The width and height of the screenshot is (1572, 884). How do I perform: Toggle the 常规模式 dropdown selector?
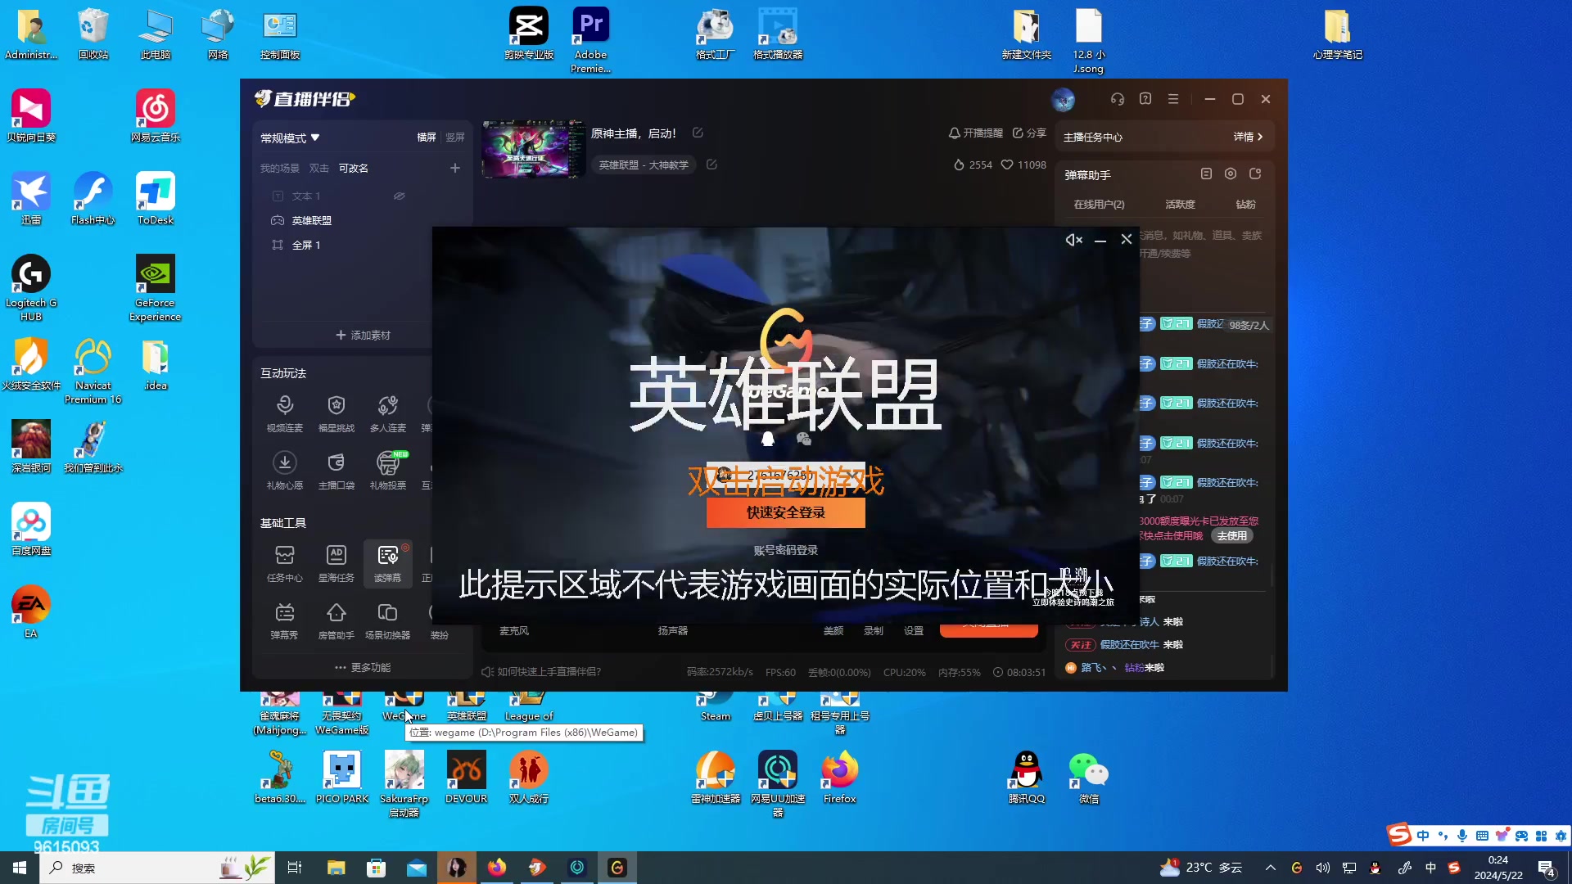point(291,137)
